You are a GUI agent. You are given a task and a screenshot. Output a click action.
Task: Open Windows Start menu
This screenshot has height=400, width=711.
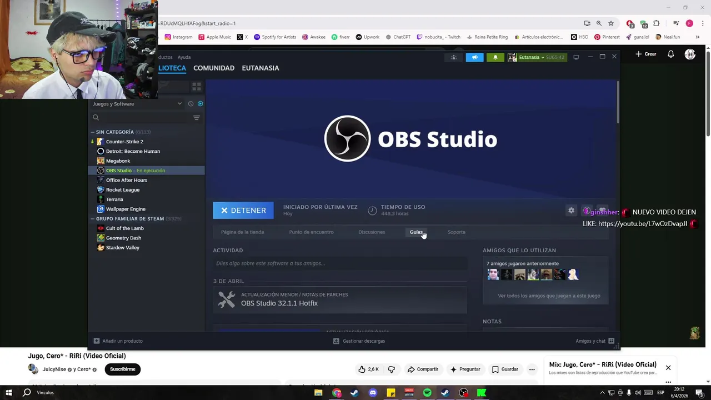[8, 393]
